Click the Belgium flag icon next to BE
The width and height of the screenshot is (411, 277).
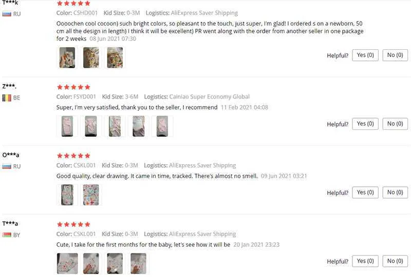[x=7, y=98]
